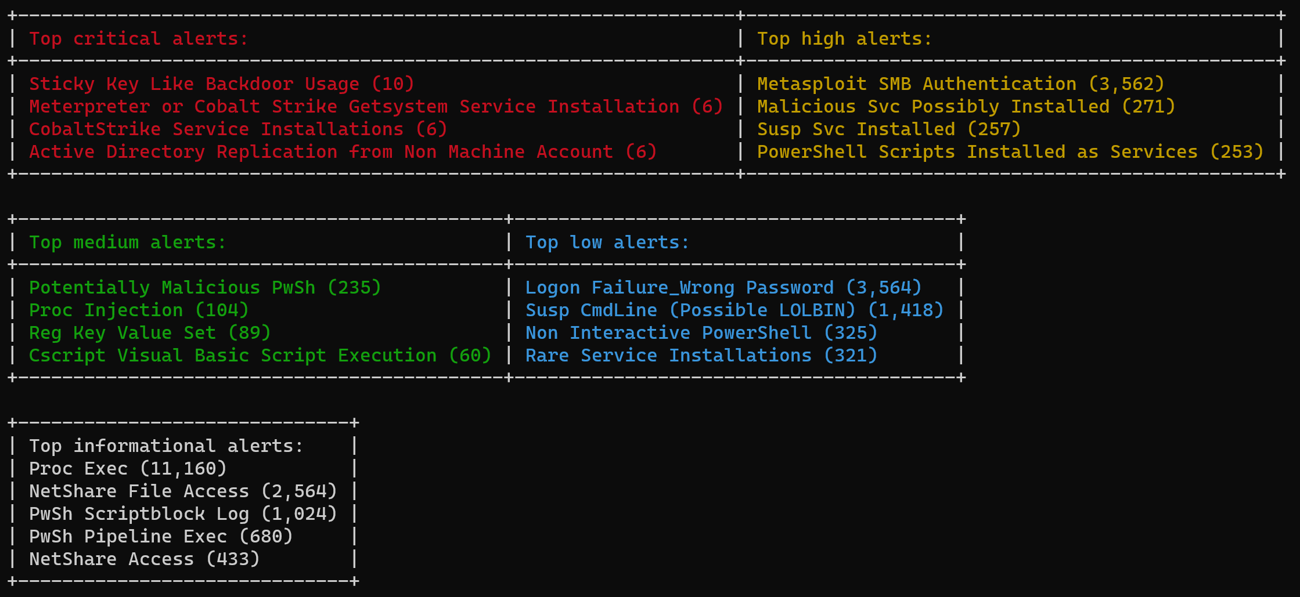The image size is (1300, 597).
Task: Select the Sticky Key Like Backdoor Usage alert
Action: click(221, 84)
